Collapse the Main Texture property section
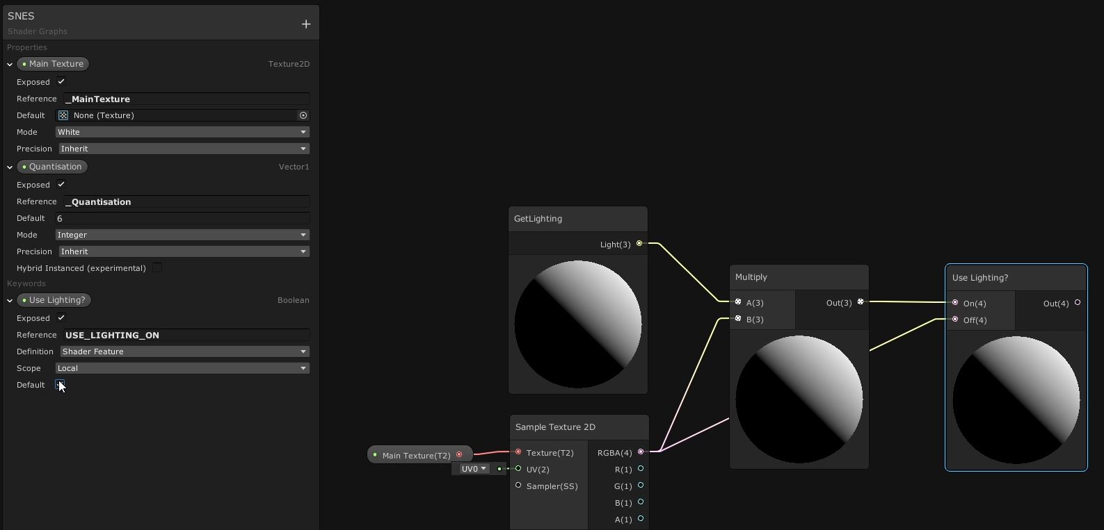The image size is (1104, 530). pyautogui.click(x=10, y=64)
